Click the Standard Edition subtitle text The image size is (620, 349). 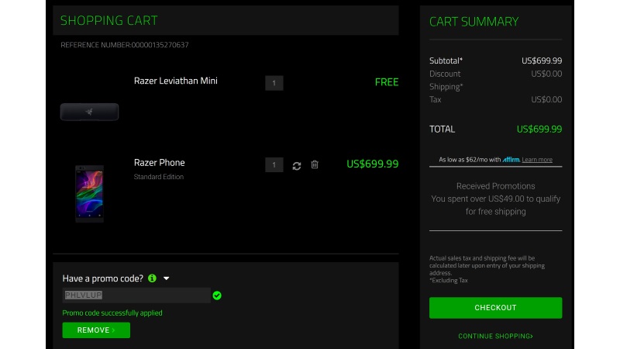159,177
